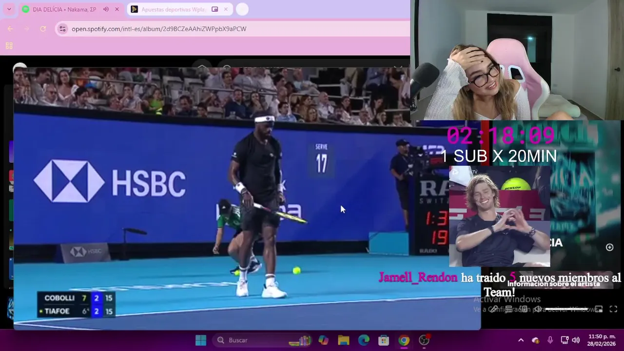Open File Explorer from the taskbar
This screenshot has height=351, width=624.
click(x=344, y=340)
